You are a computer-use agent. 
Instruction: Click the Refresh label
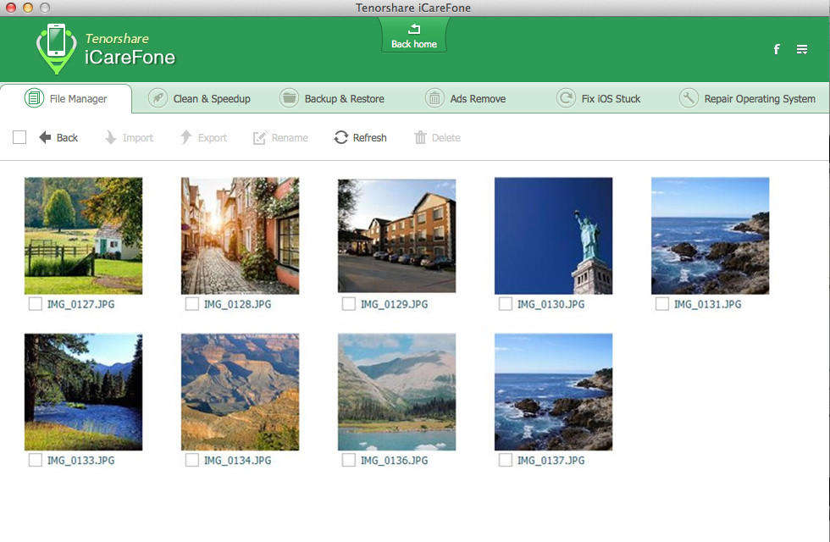click(x=369, y=137)
